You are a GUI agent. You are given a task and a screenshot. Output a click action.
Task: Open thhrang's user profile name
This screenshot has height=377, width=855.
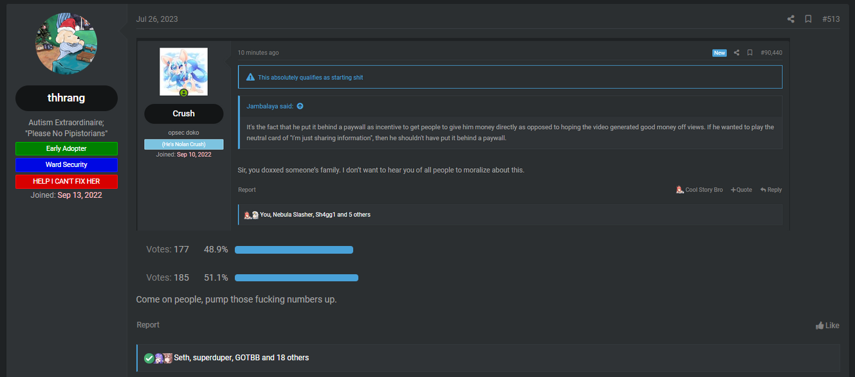point(66,98)
